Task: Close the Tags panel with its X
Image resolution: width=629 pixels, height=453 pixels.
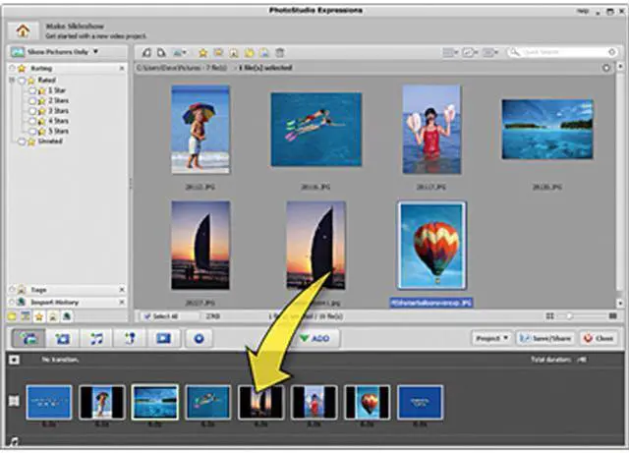Action: 122,289
